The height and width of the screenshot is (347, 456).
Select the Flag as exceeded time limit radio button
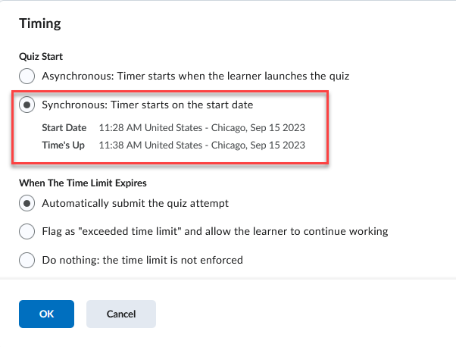point(27,231)
